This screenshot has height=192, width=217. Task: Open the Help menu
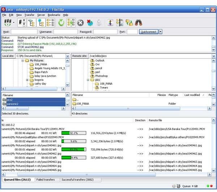click(x=65, y=15)
